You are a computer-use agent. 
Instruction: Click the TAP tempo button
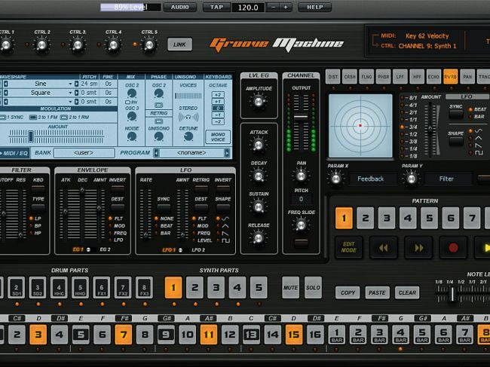click(218, 7)
